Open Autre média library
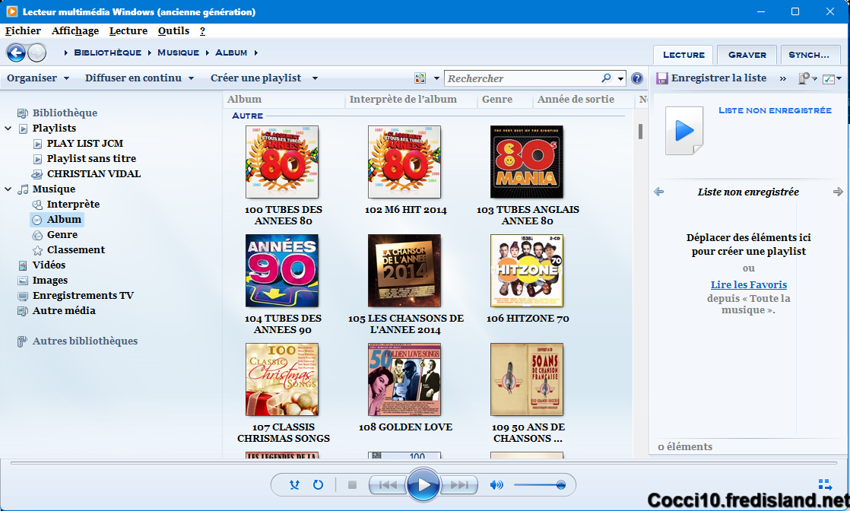The height and width of the screenshot is (511, 850). pyautogui.click(x=63, y=310)
